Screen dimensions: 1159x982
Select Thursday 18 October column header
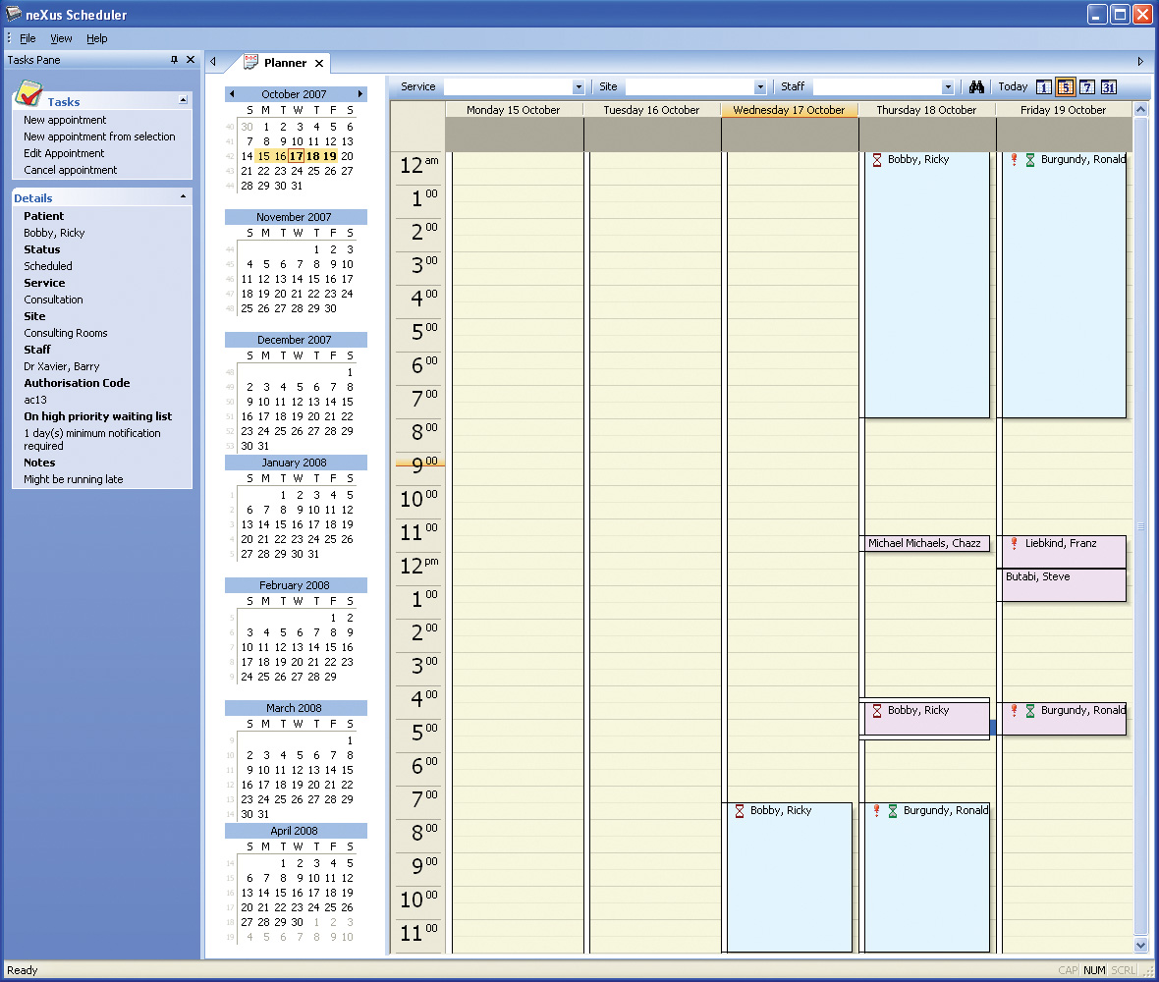pos(926,110)
